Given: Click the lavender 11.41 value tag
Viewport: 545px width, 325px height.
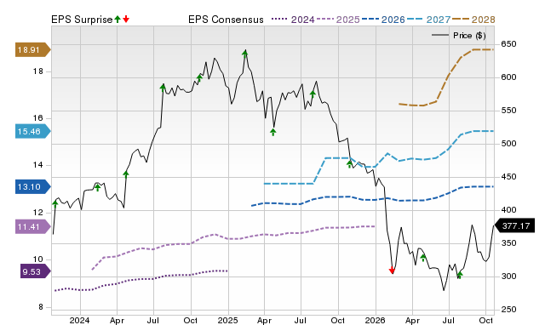Looking at the screenshot, I should (32, 227).
